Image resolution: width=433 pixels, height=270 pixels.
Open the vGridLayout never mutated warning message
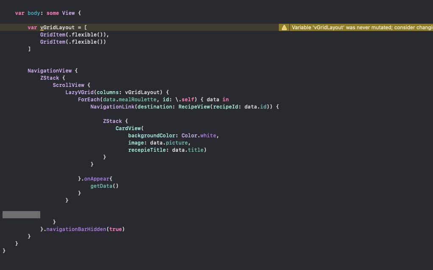[x=362, y=28]
